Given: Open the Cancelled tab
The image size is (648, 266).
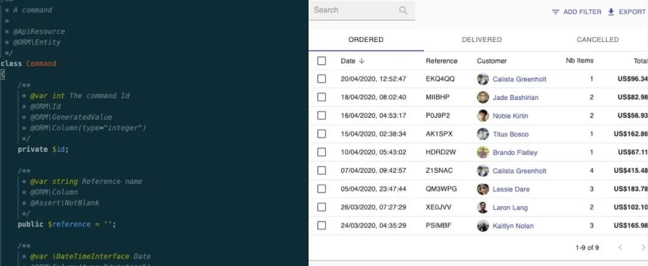Looking at the screenshot, I should pos(597,39).
